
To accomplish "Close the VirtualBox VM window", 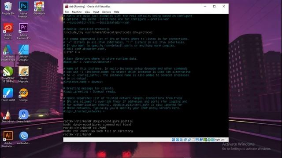I will 224,7.
